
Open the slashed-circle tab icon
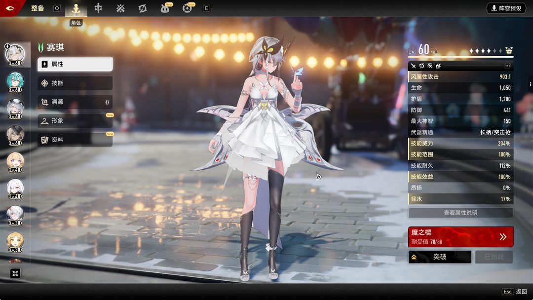tap(143, 8)
